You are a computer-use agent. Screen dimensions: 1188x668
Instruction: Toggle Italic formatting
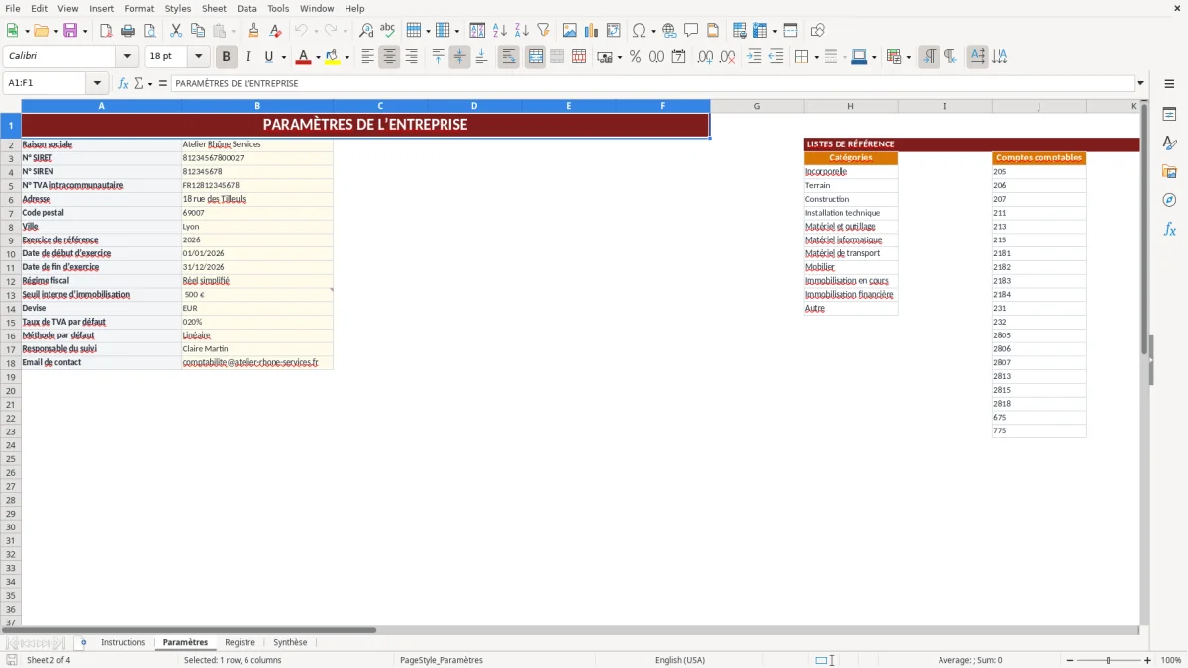[248, 57]
